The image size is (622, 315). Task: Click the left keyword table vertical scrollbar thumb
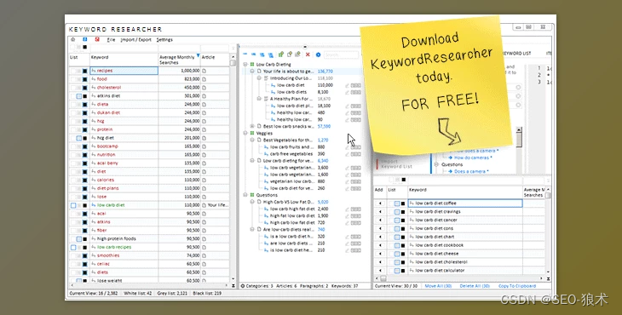click(233, 63)
